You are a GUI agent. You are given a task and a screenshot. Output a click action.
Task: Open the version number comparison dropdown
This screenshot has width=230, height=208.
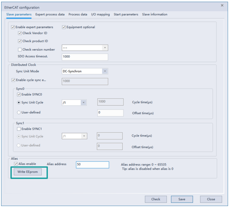click(105, 48)
